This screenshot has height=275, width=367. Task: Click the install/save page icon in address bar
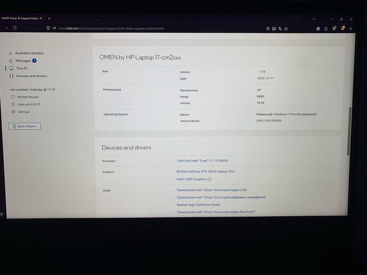(274, 29)
